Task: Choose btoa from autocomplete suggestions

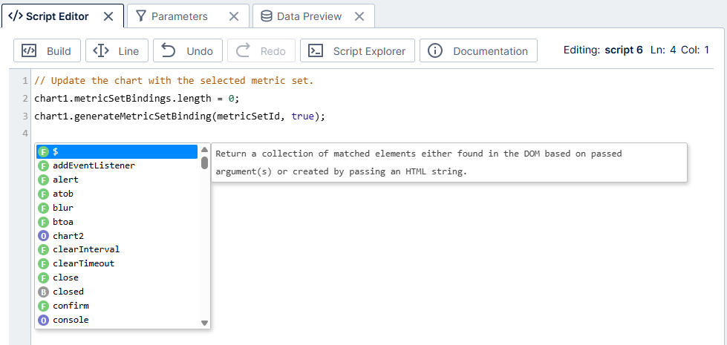Action: (117, 222)
